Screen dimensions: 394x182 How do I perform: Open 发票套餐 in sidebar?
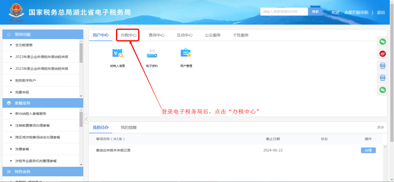(22, 149)
